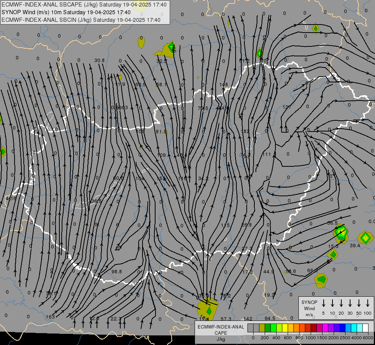Screen dimensions: 375x345
Task: Click the map value 74.2
Action: (246, 155)
